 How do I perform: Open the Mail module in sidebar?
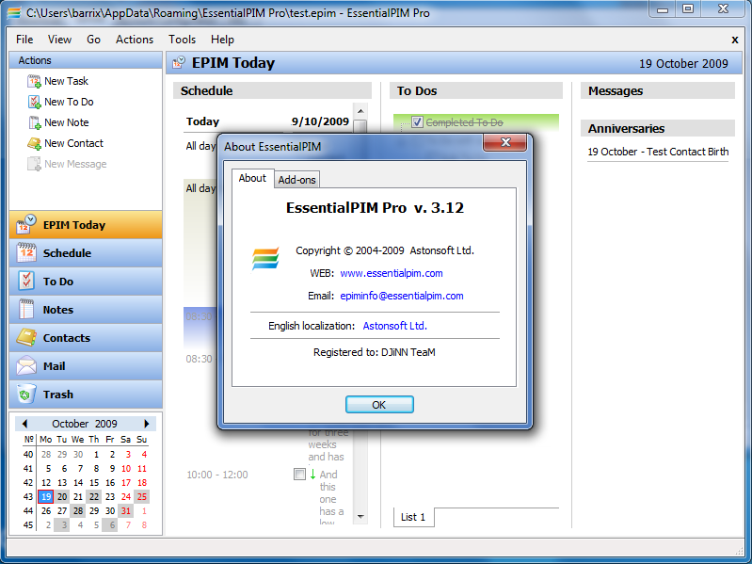click(86, 366)
